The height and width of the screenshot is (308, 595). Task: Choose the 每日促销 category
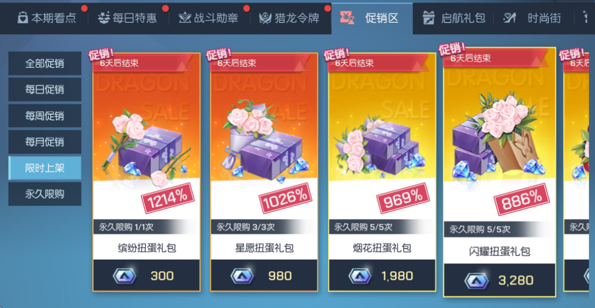45,90
